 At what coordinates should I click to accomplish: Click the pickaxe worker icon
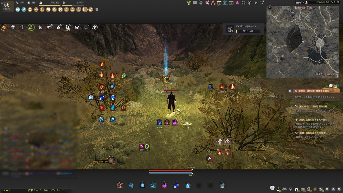pos(22,27)
